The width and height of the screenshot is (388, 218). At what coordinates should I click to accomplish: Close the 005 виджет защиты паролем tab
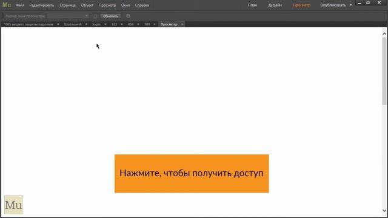[x=58, y=24]
